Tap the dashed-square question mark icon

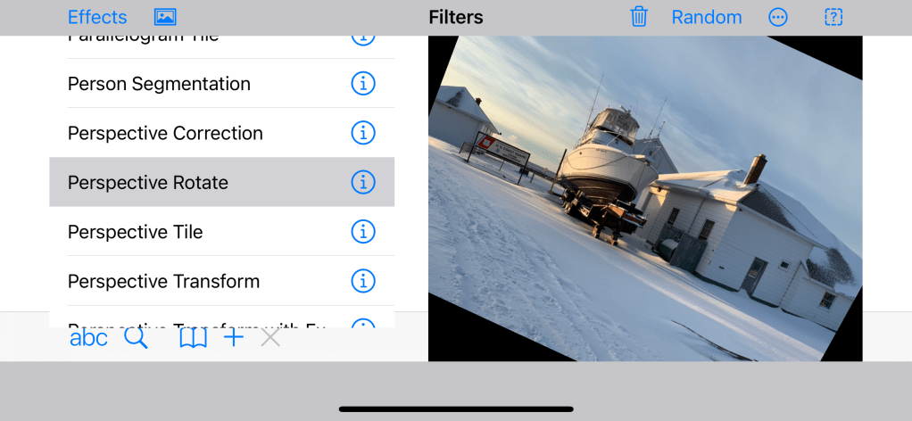[x=833, y=17]
